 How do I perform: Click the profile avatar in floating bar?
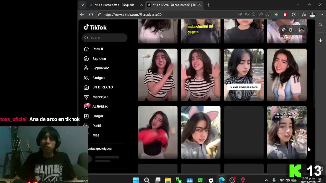click(302, 30)
